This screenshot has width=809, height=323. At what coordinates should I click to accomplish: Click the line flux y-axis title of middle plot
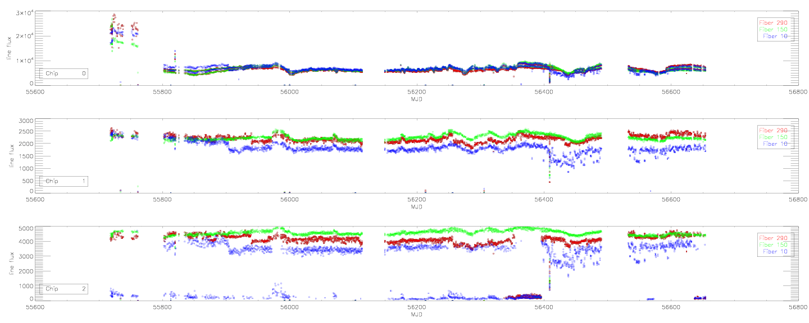click(x=10, y=155)
